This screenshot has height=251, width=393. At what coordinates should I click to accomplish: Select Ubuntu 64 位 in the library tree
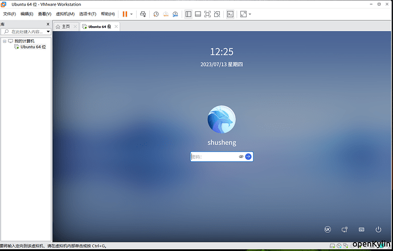tap(33, 47)
